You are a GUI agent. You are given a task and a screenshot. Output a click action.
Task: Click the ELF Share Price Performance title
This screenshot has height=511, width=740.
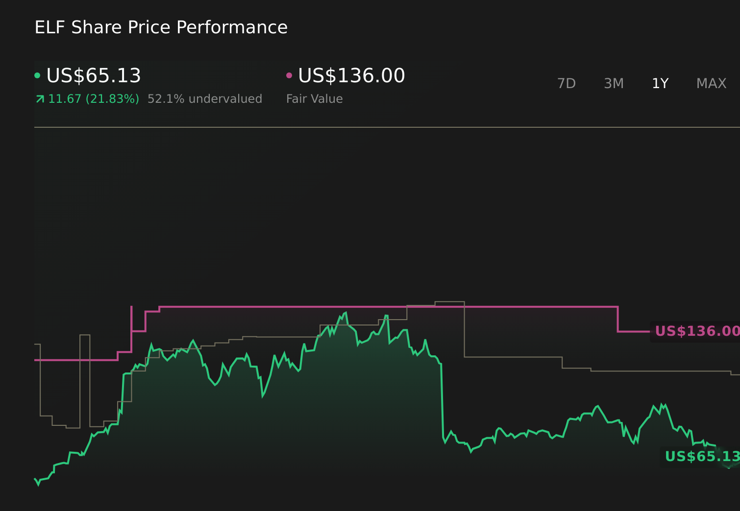pyautogui.click(x=161, y=27)
